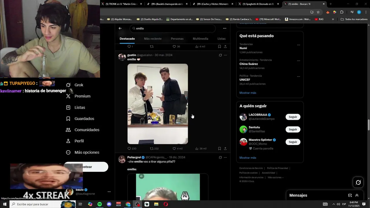Open the mirror selfie photo in gustin's post
The width and height of the screenshot is (370, 208).
(158, 104)
